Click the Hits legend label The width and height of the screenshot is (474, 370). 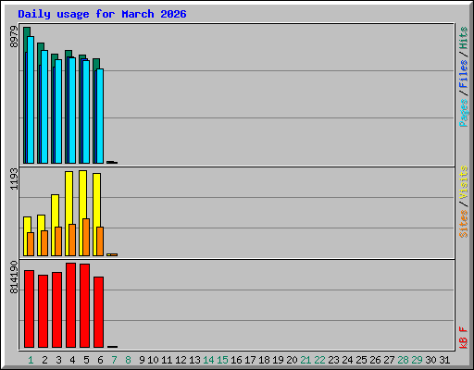tap(463, 38)
